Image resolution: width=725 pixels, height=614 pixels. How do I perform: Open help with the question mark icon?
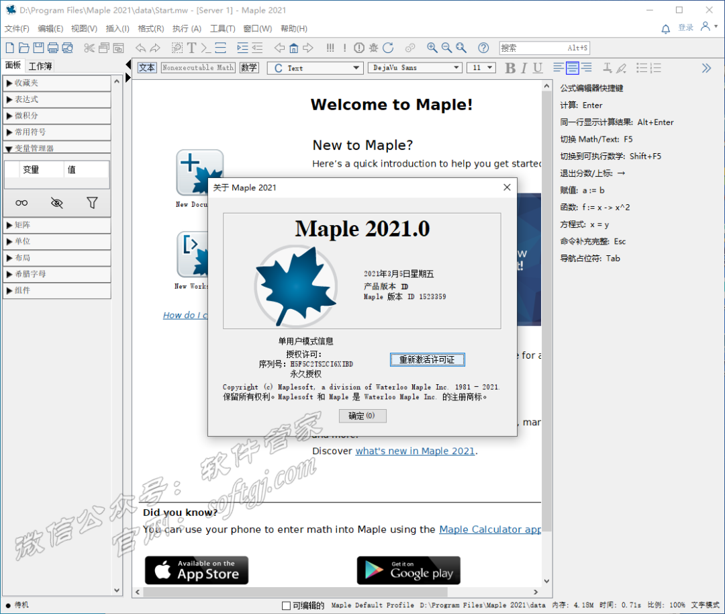[483, 48]
